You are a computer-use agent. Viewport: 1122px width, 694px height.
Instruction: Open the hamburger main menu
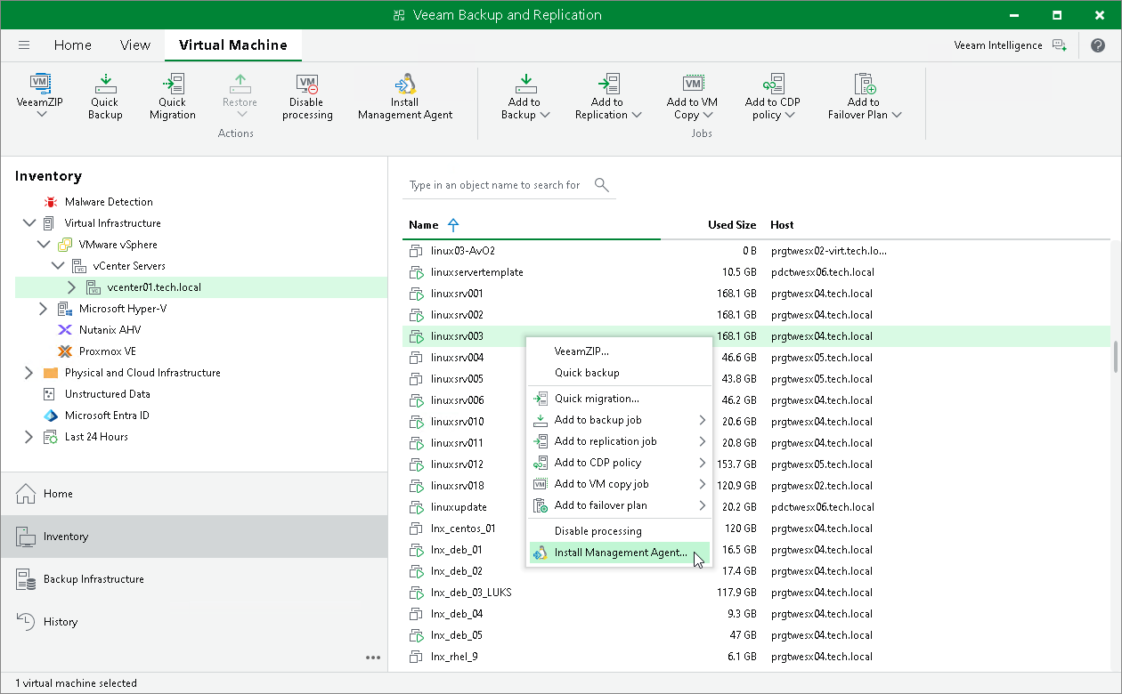click(24, 45)
